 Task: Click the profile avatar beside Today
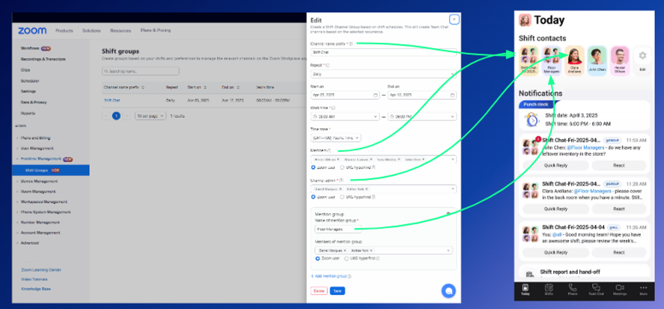click(x=525, y=20)
